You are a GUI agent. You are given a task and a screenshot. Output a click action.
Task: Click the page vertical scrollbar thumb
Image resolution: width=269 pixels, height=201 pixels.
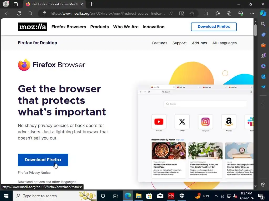[x=255, y=30]
